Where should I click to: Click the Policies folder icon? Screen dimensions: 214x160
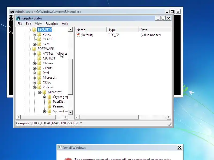[39, 87]
